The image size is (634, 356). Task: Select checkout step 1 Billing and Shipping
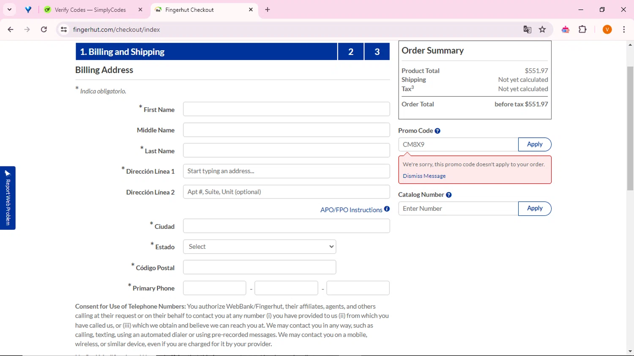pos(206,52)
